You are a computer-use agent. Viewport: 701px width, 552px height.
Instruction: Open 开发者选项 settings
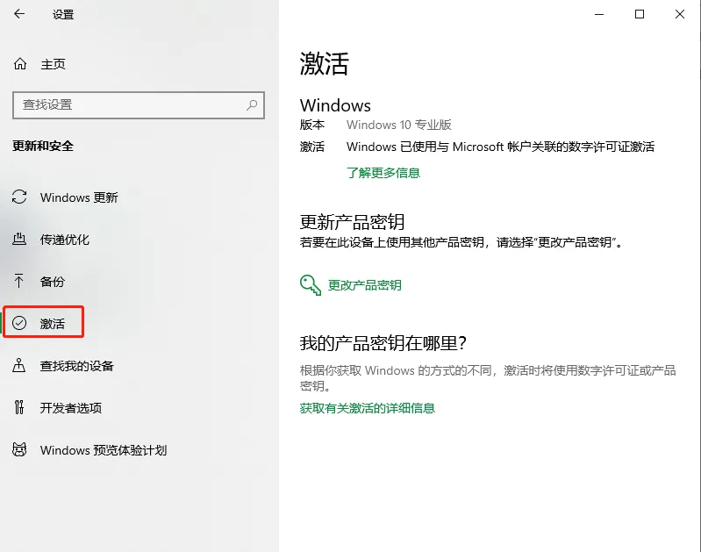71,408
